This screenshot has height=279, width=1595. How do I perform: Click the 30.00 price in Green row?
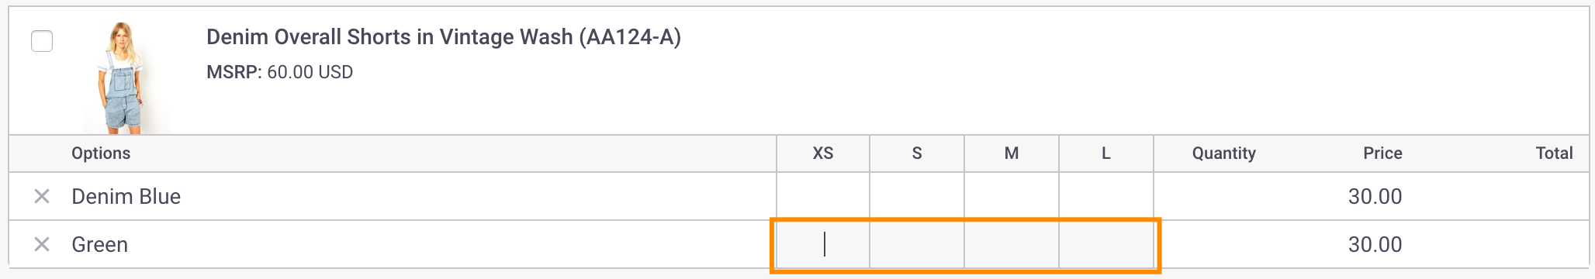pos(1375,245)
